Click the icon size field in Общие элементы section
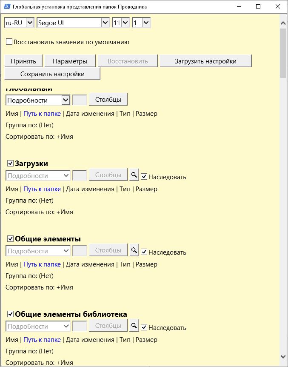The image size is (288, 367). (80, 251)
